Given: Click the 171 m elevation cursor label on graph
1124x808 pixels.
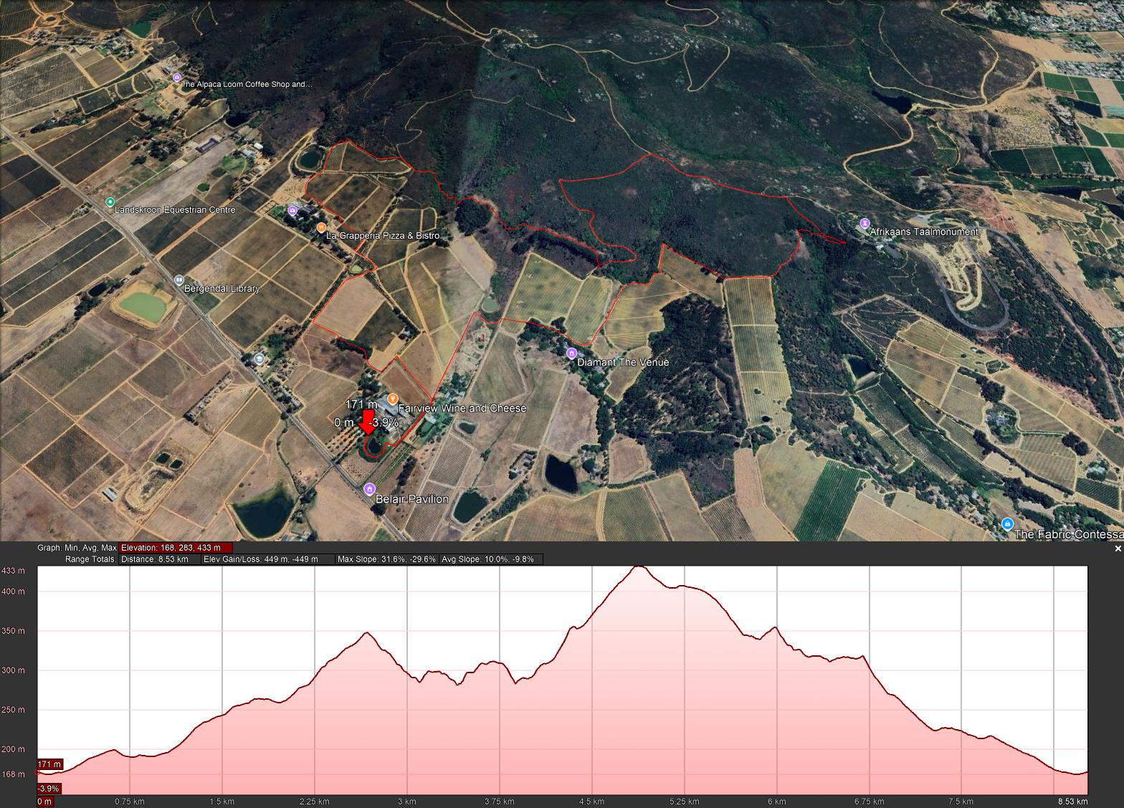Looking at the screenshot, I should pos(49,764).
